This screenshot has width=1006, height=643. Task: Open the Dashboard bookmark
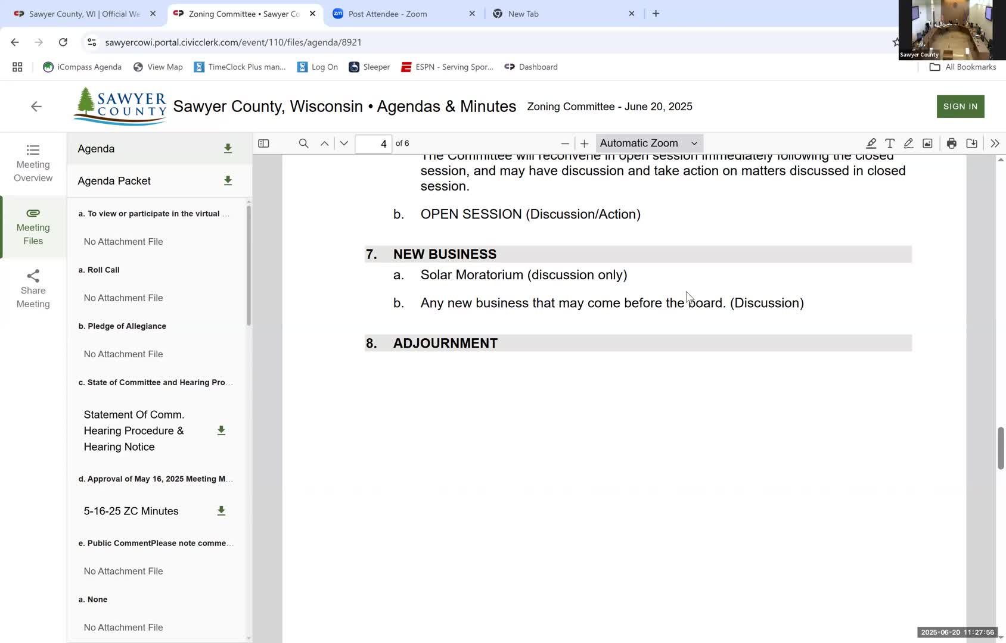[x=531, y=67]
